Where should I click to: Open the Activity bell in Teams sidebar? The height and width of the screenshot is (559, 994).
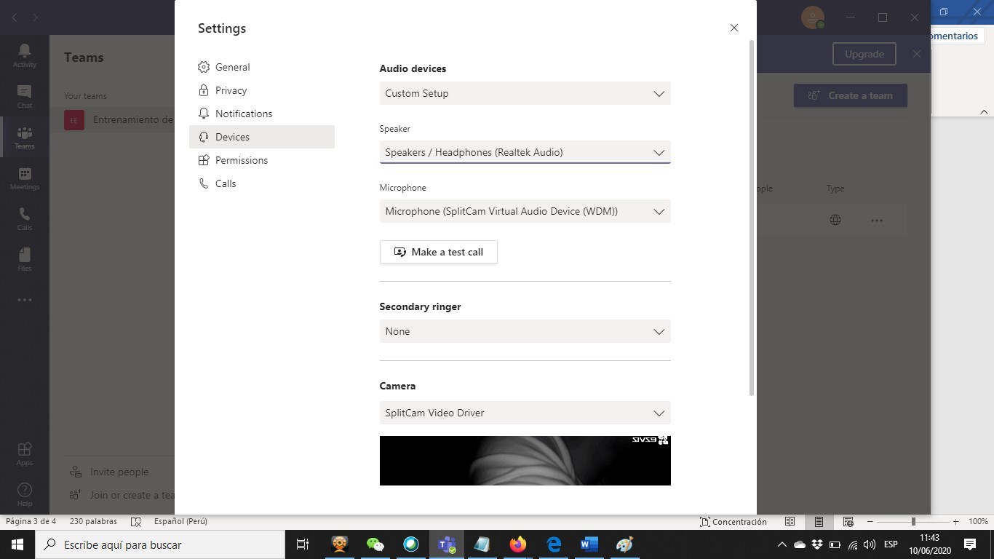[x=24, y=55]
